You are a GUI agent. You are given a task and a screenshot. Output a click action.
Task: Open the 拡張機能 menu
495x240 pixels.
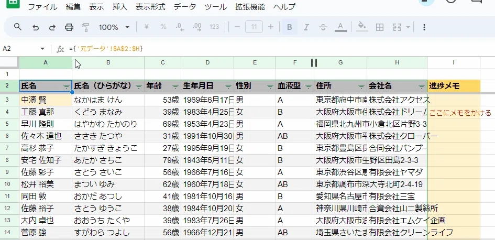(250, 7)
